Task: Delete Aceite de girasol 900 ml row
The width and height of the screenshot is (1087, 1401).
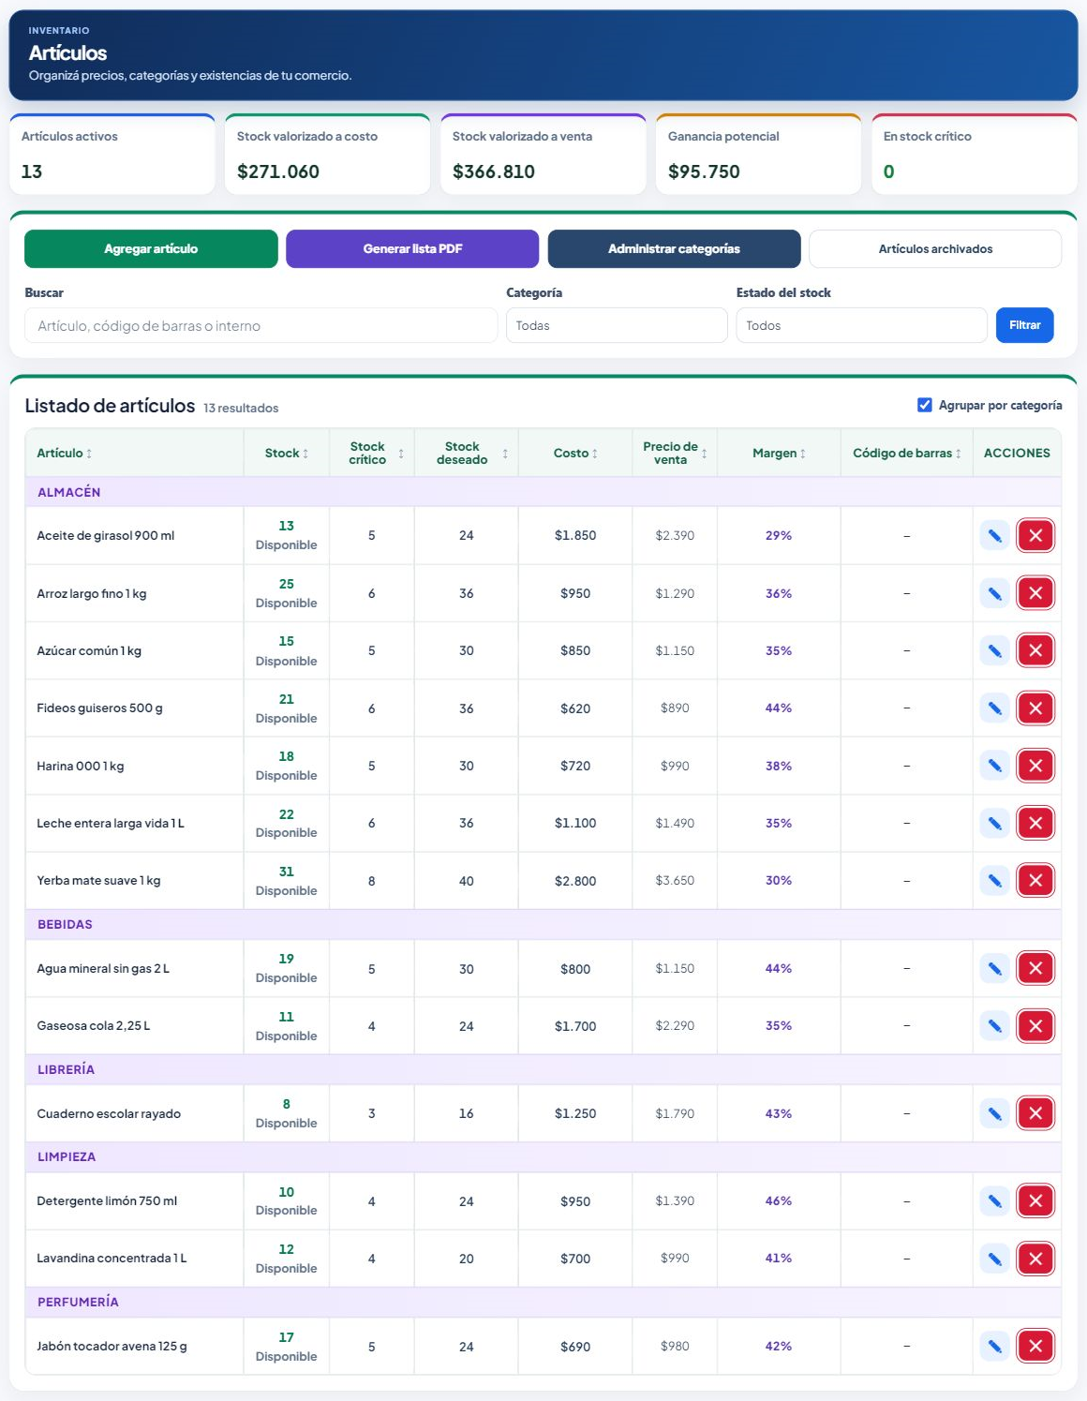Action: 1035,536
